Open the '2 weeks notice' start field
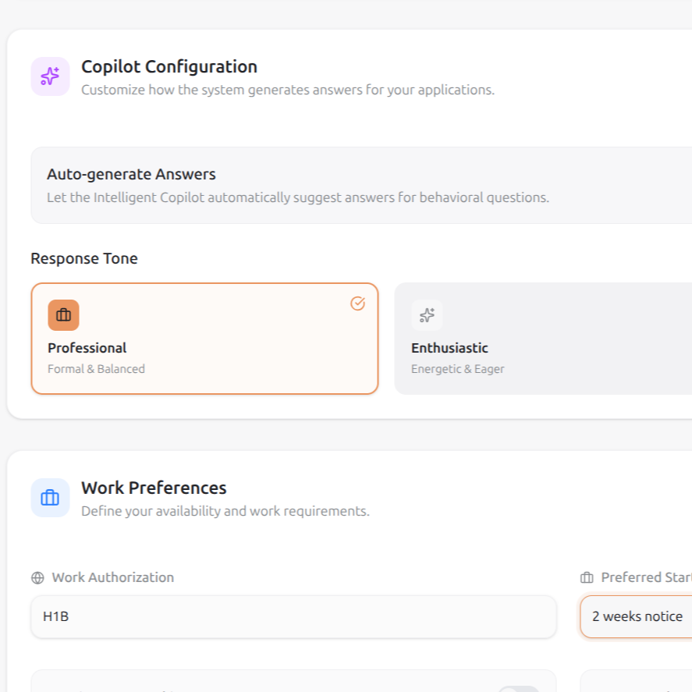This screenshot has height=692, width=692. click(x=636, y=616)
